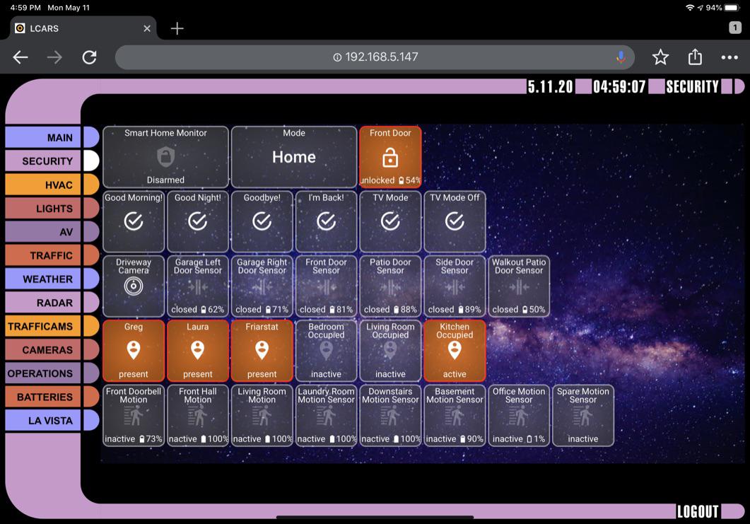The image size is (750, 524).
Task: Select the Kitchen Occupied sensor icon
Action: [x=455, y=350]
